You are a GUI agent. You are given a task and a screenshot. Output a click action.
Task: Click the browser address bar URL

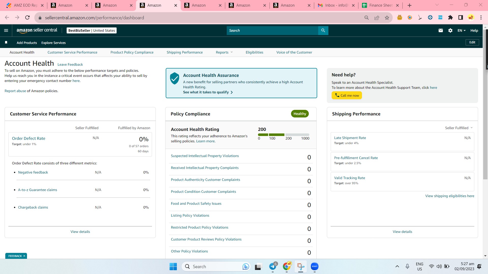94,18
